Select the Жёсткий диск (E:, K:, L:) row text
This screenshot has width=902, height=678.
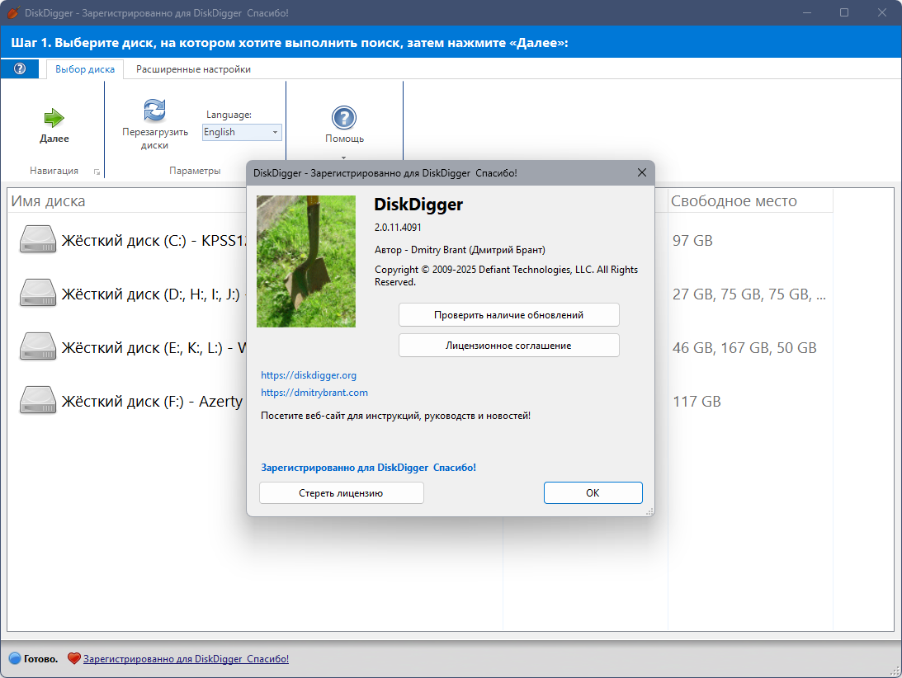pos(154,347)
